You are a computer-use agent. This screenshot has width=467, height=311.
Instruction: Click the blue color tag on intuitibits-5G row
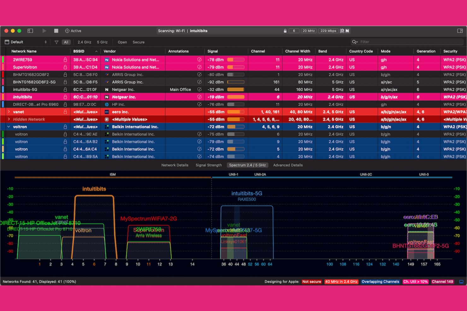(3, 89)
